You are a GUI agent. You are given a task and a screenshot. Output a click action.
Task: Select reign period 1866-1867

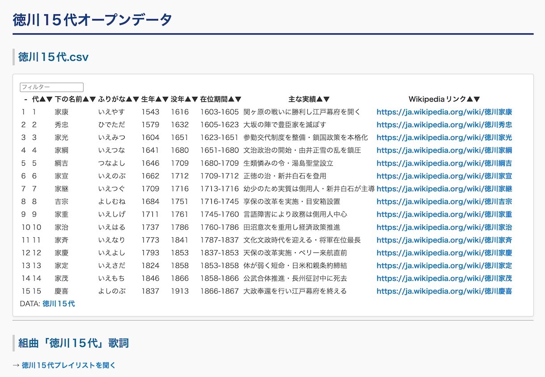pyautogui.click(x=219, y=291)
